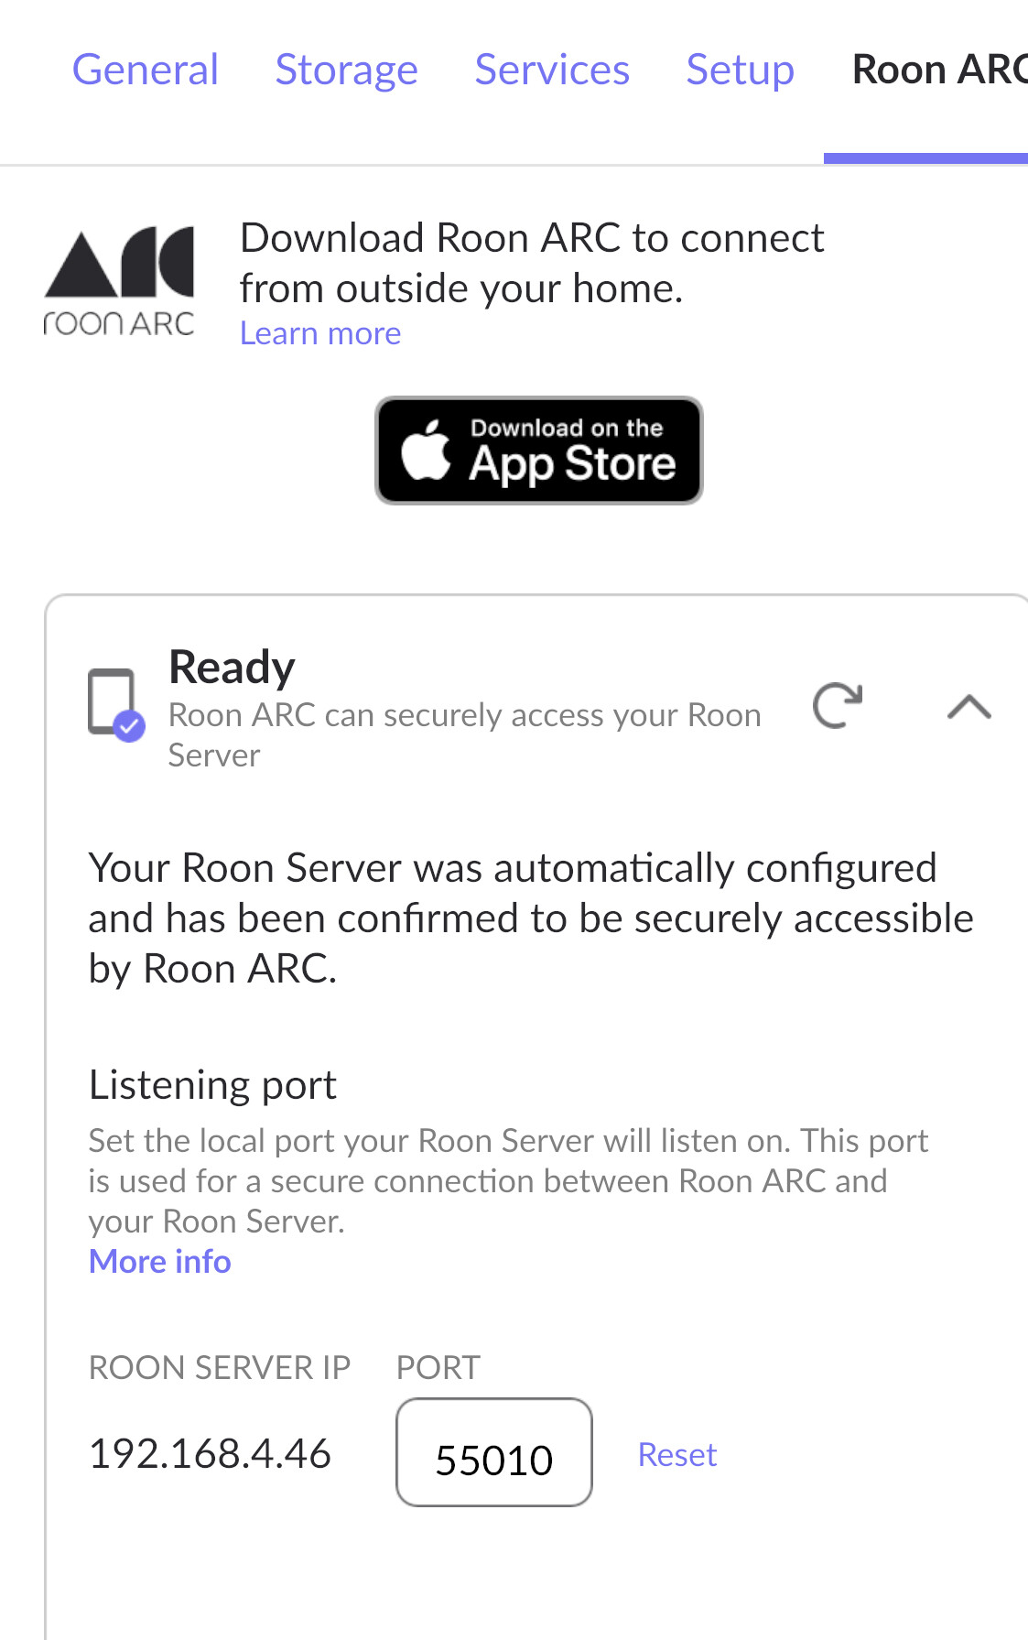
Task: Open the Learn more link
Action: point(319,332)
